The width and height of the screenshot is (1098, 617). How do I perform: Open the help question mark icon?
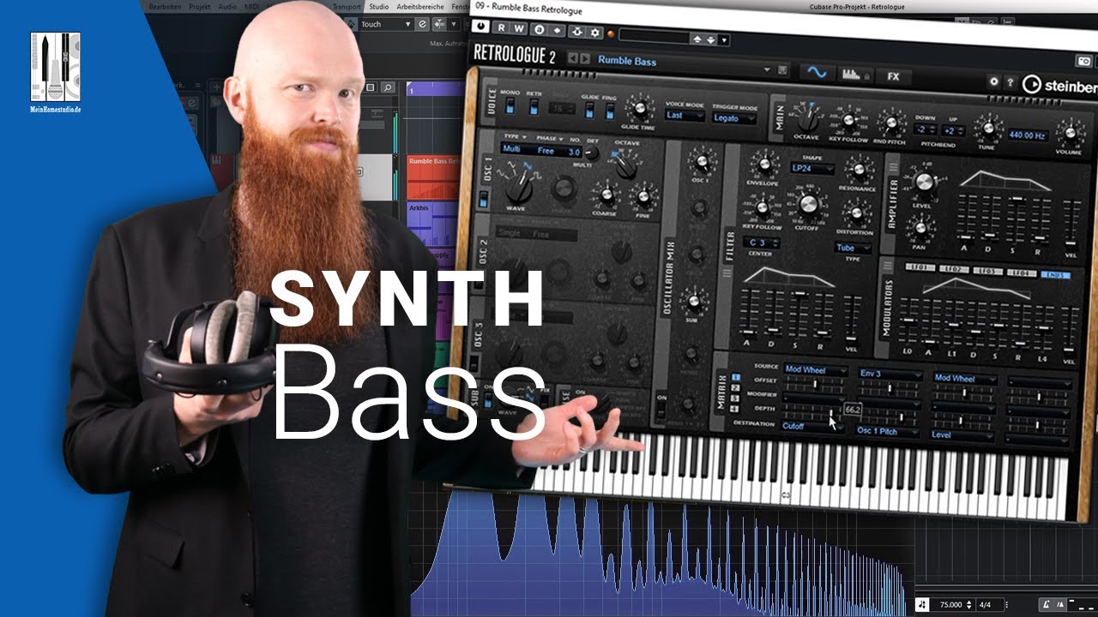(x=1011, y=82)
